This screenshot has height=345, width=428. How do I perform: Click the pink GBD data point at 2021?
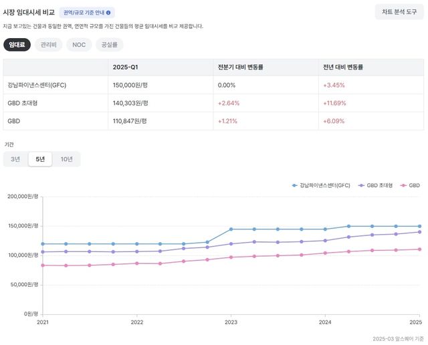click(x=43, y=265)
